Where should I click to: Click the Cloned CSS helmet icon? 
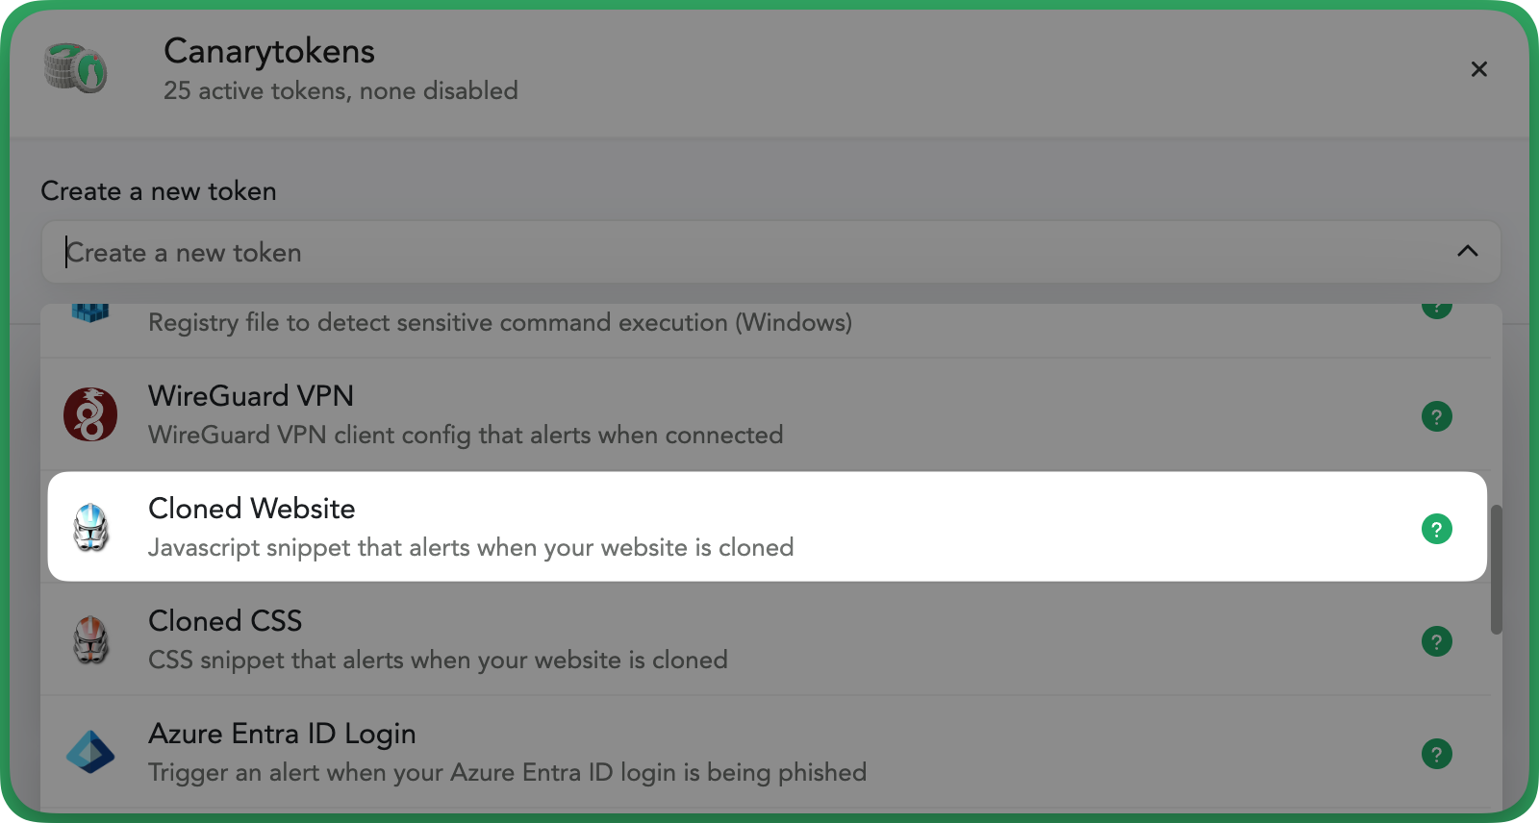[x=91, y=639]
